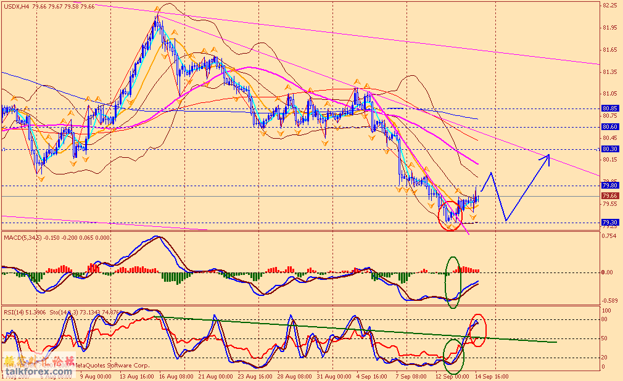Screen dimensions: 623x381
Task: Select the 80.15 price axis label
Action: click(609, 160)
